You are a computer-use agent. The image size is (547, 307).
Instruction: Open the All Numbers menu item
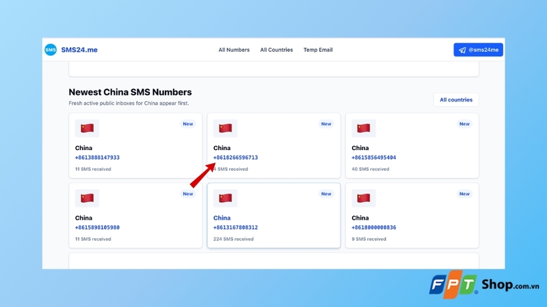pos(234,50)
